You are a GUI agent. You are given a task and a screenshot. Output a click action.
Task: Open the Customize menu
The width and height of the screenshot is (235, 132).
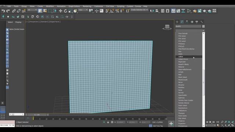coord(99,6)
